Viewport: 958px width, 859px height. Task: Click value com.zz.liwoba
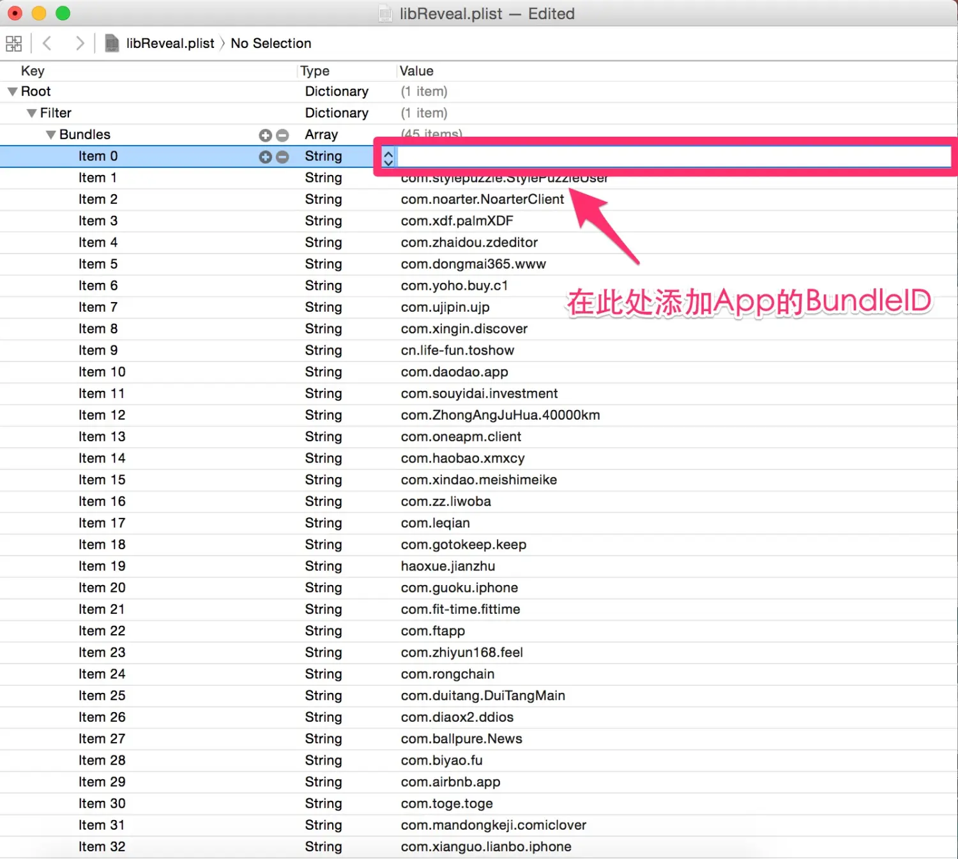pyautogui.click(x=446, y=501)
